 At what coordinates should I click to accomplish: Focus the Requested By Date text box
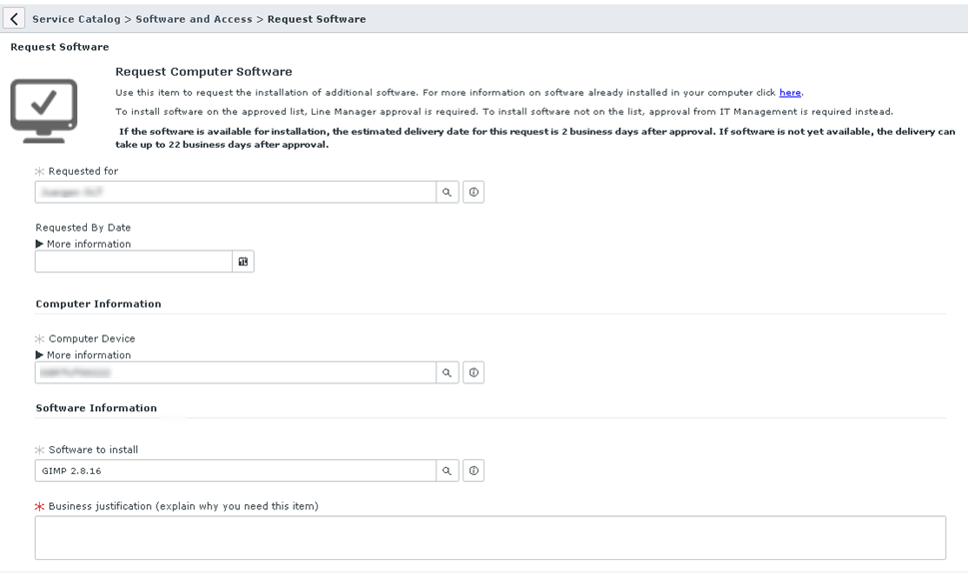(133, 262)
